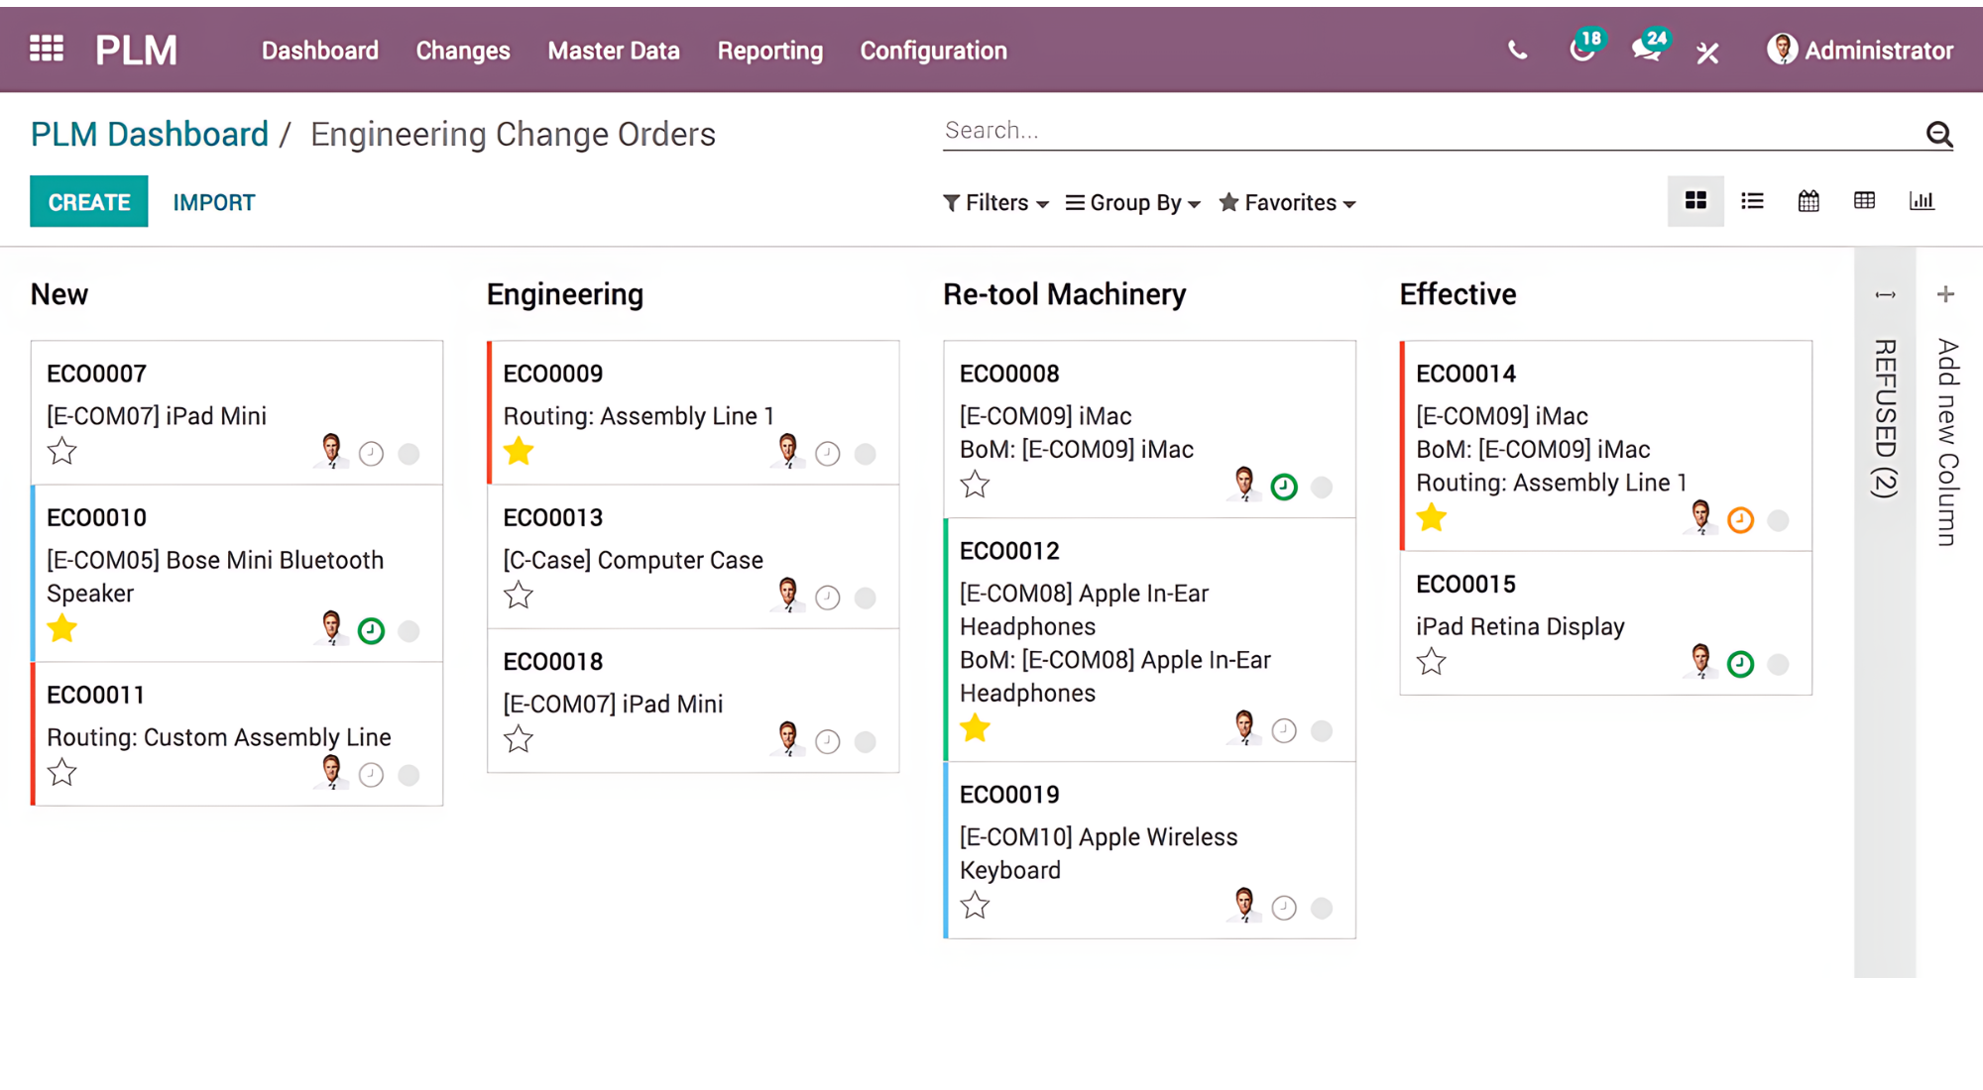The height and width of the screenshot is (1090, 1983).
Task: Toggle favorite star on ECO0007 card
Action: 62,452
